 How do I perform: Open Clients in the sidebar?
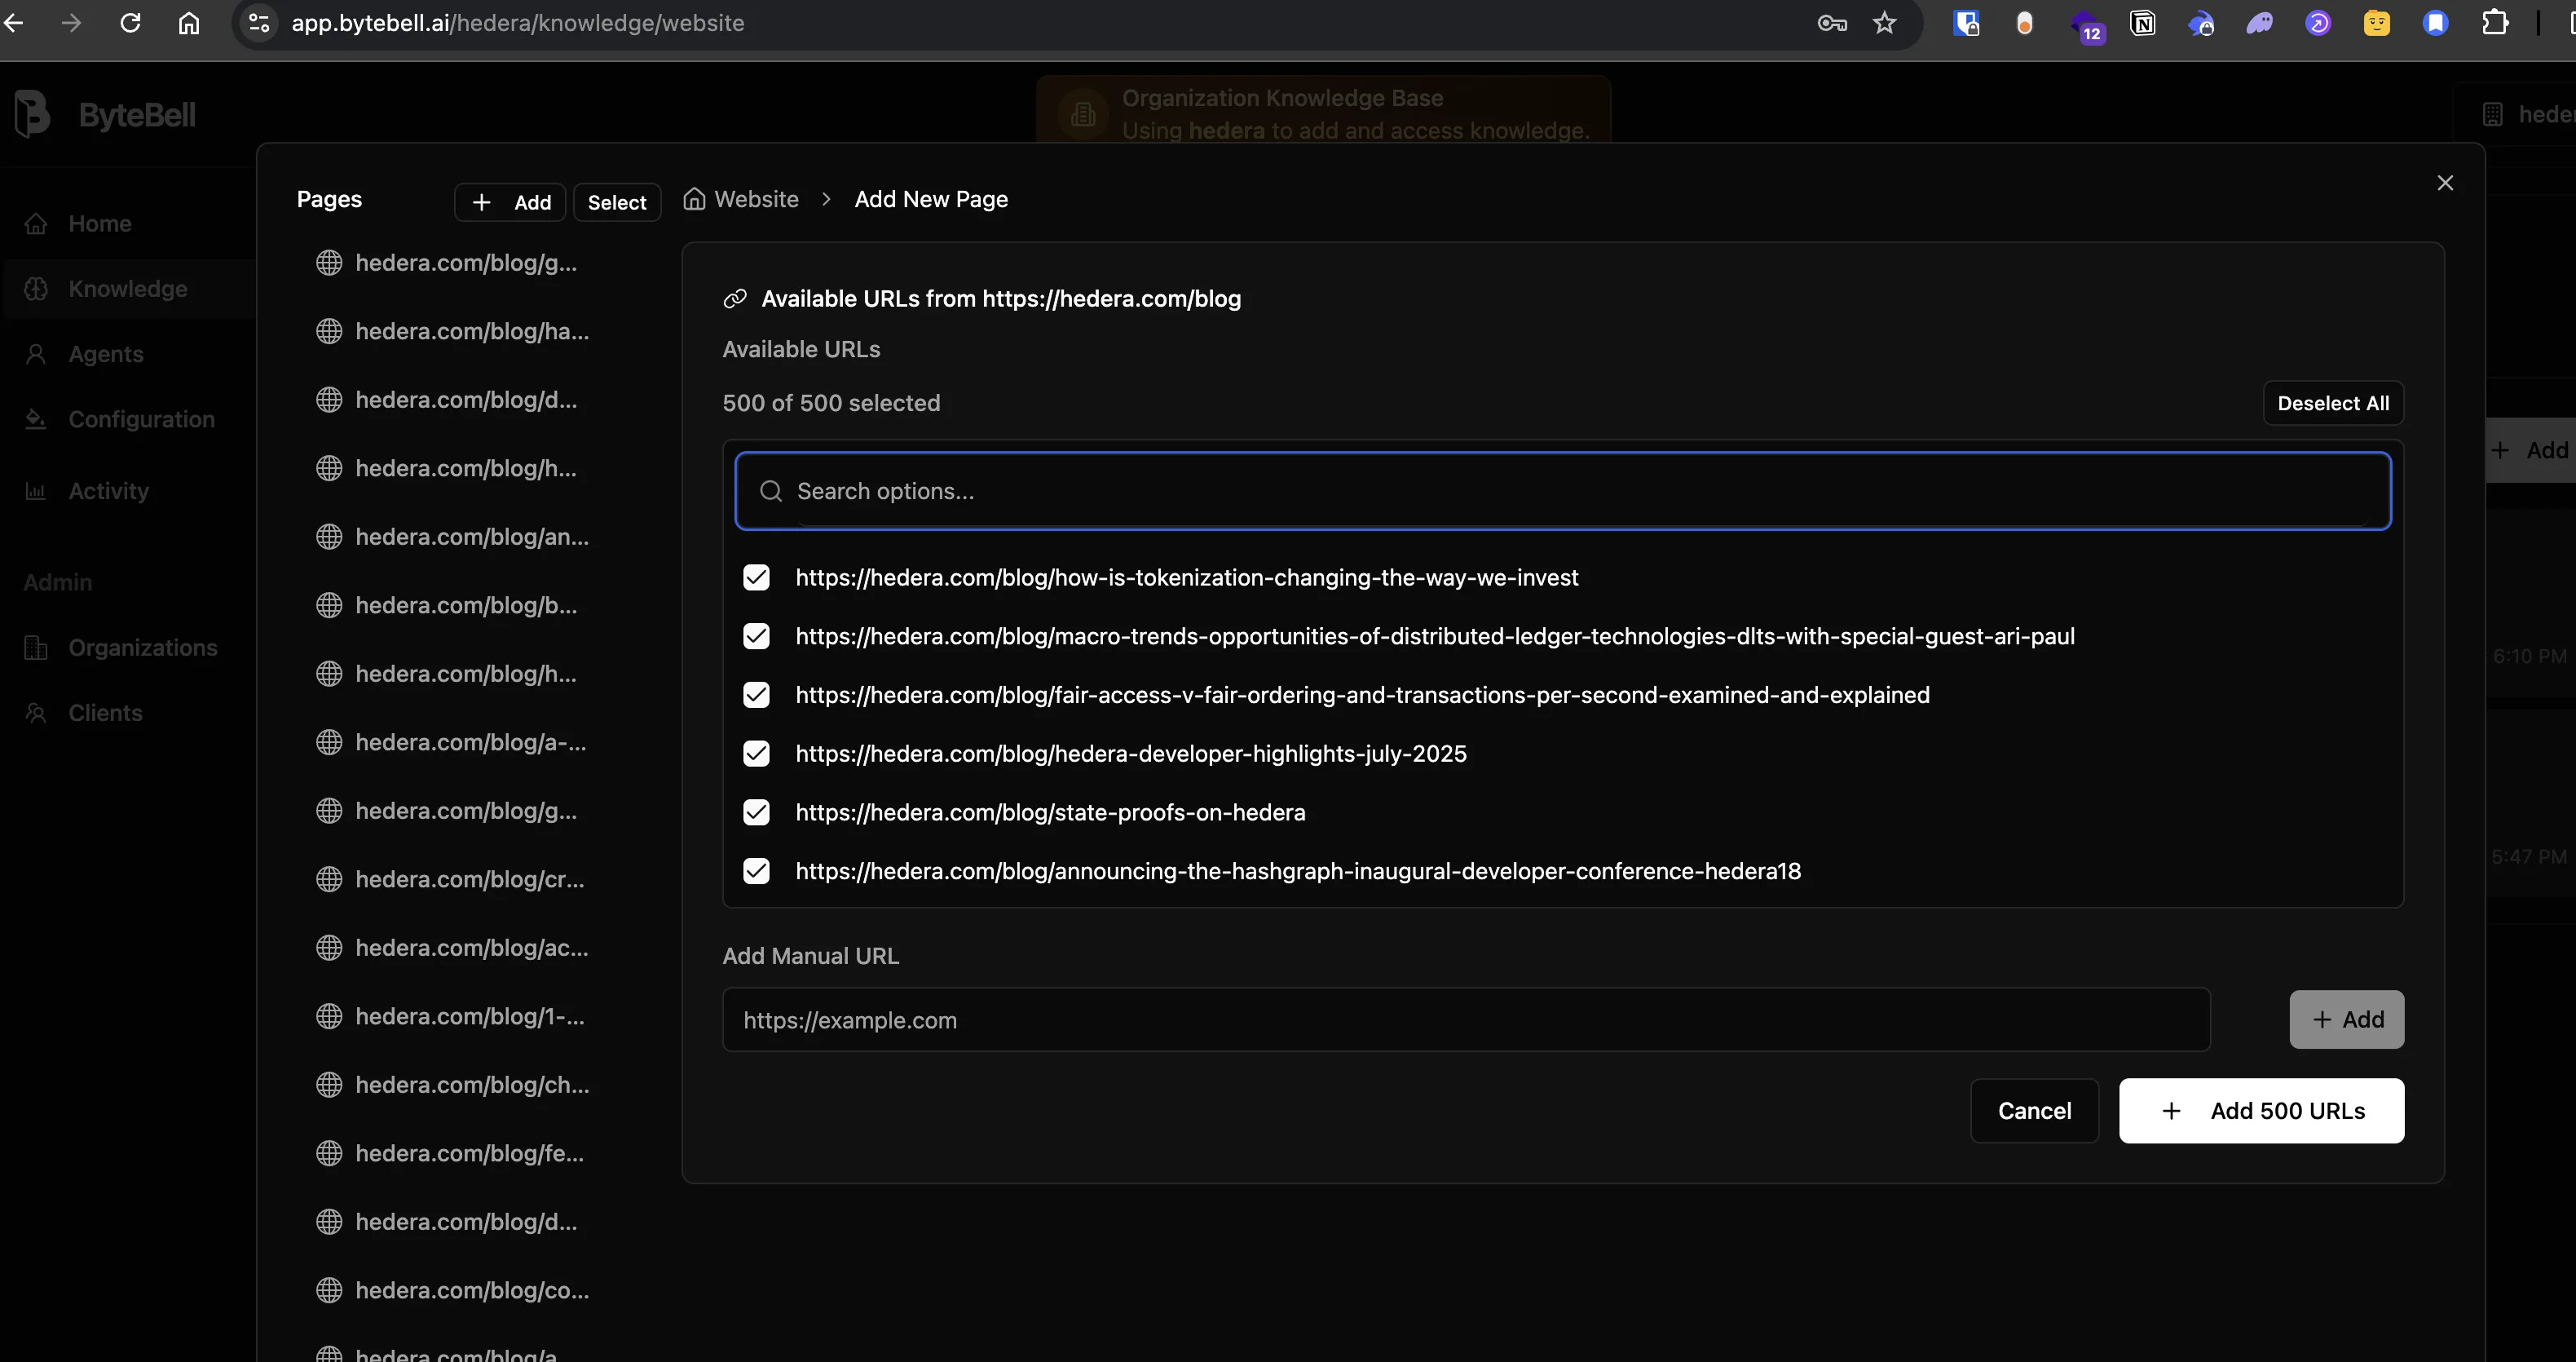pos(105,713)
